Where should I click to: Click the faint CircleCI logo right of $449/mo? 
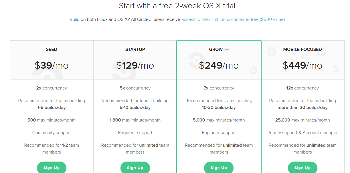[x=335, y=69]
